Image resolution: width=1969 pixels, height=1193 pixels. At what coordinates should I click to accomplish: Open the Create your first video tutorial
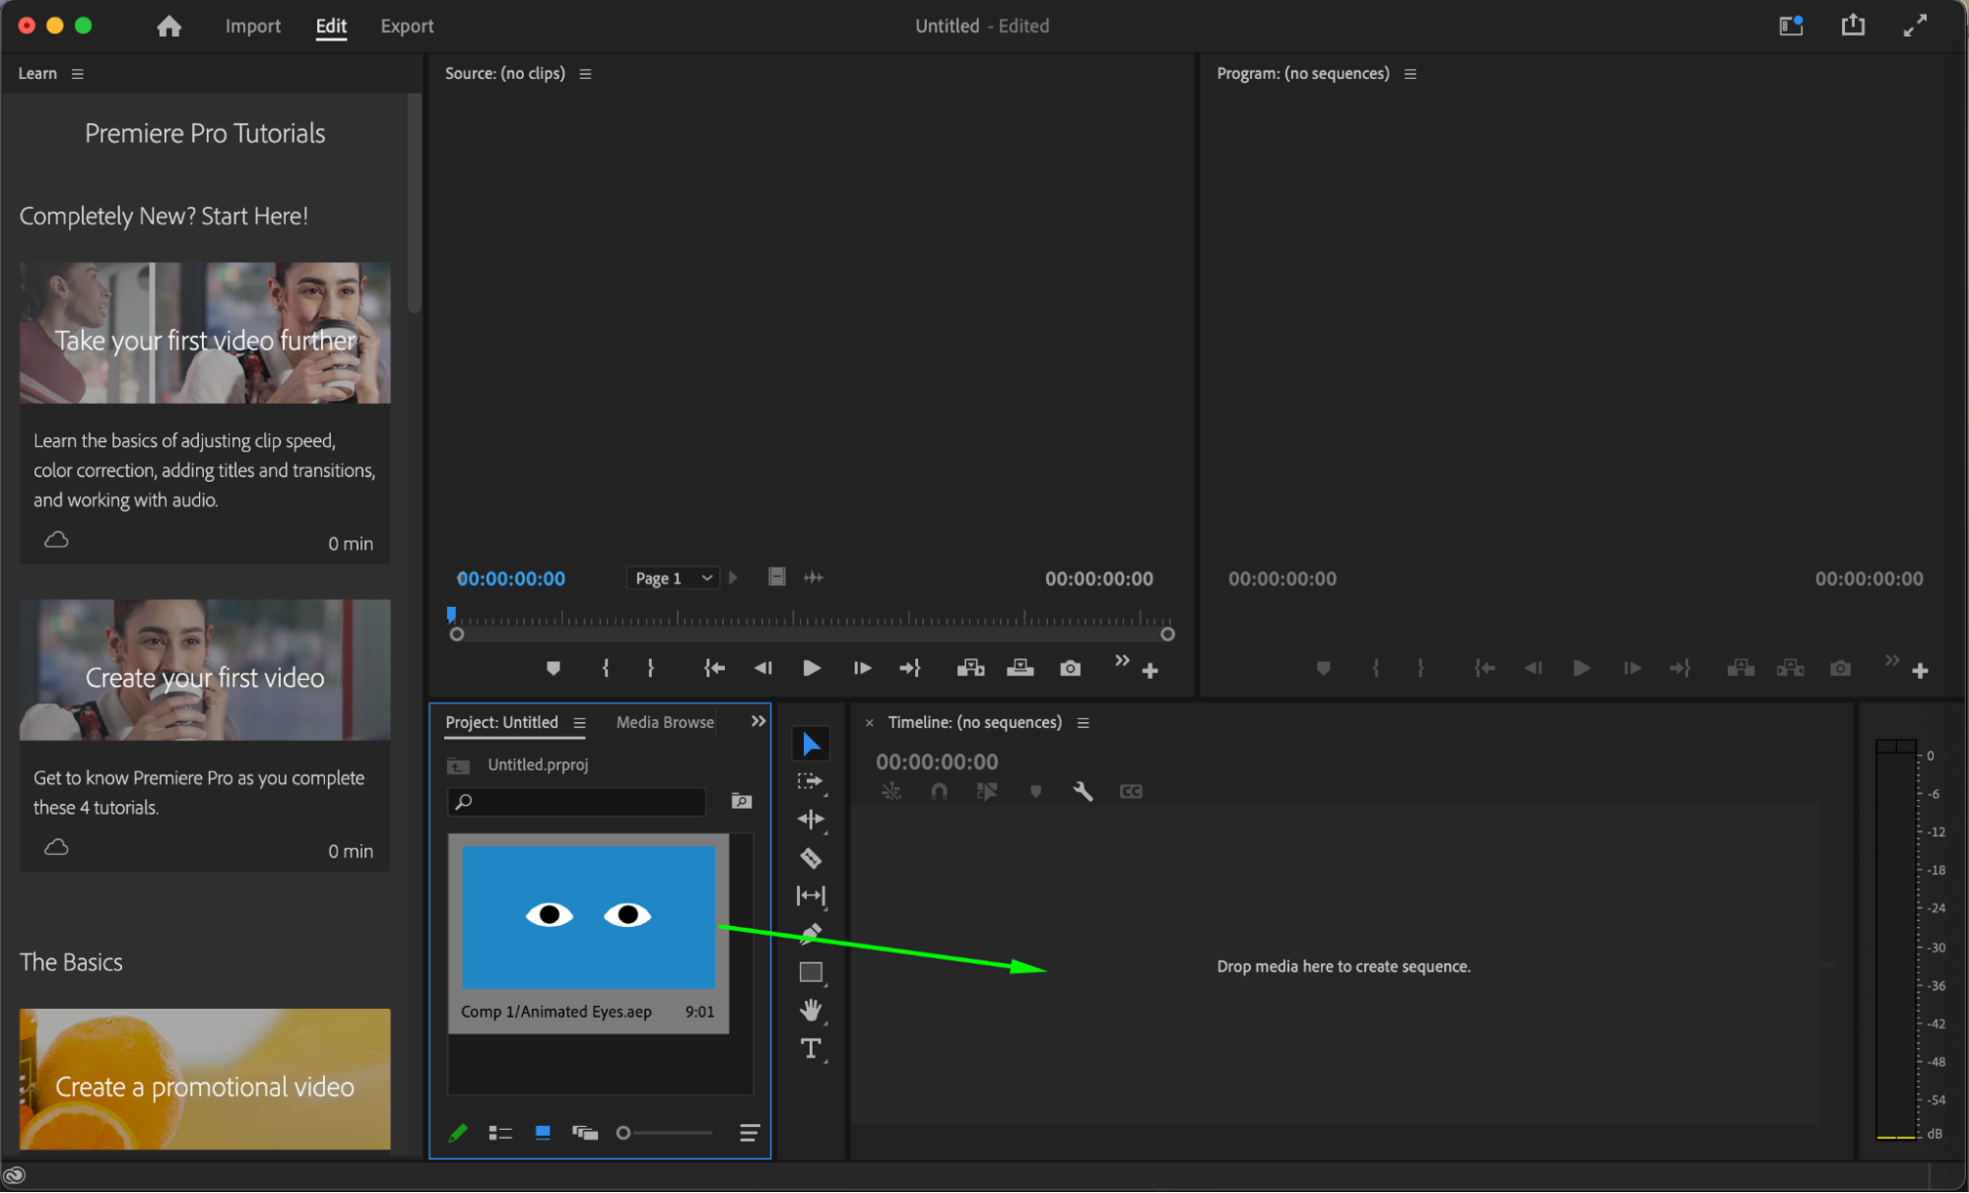pos(205,677)
